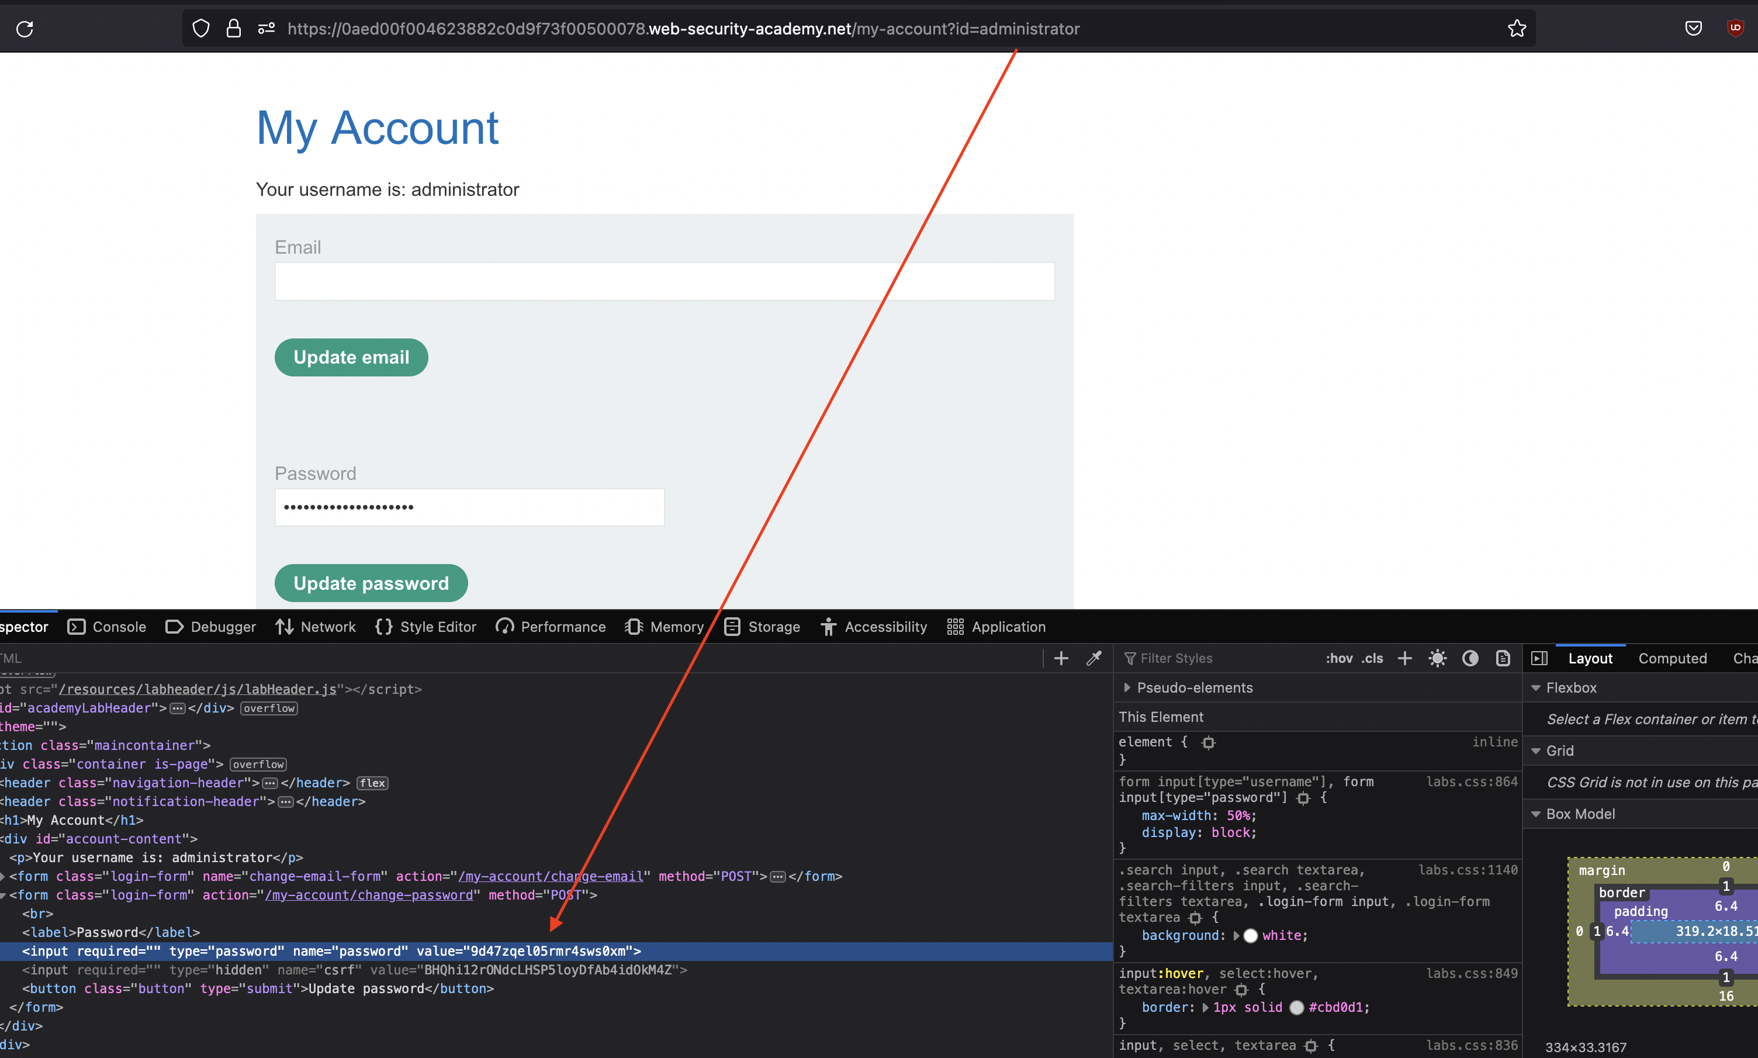Click the page reload icon
The height and width of the screenshot is (1058, 1758).
pyautogui.click(x=25, y=29)
